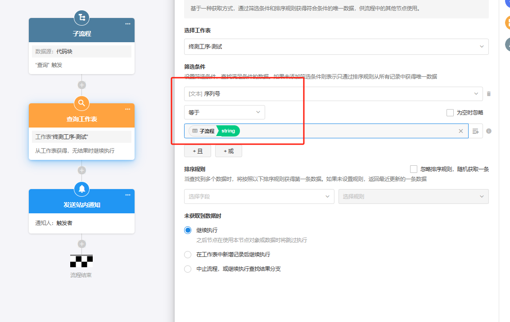The height and width of the screenshot is (322, 510).
Task: Open the 子流程 node three-dot menu
Action: tap(128, 24)
